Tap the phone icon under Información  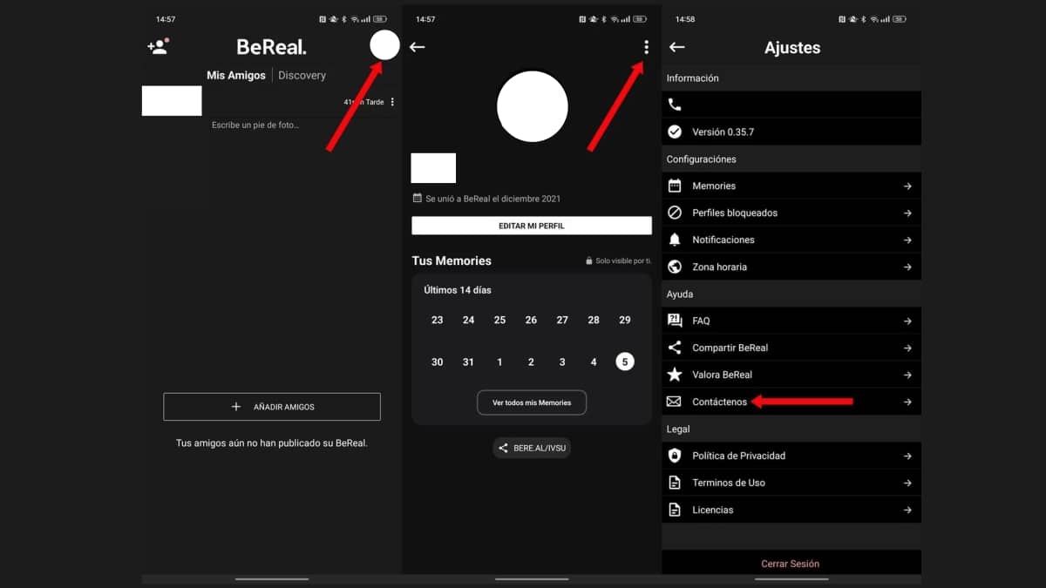coord(675,105)
